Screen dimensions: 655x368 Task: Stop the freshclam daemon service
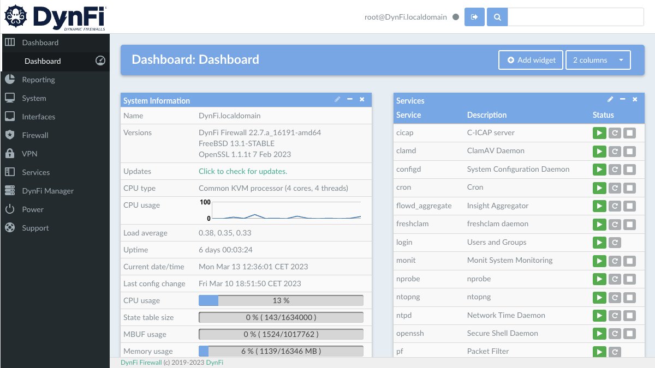pyautogui.click(x=630, y=224)
